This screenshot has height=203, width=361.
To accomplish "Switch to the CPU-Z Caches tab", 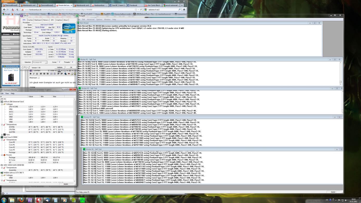I will (30, 20).
